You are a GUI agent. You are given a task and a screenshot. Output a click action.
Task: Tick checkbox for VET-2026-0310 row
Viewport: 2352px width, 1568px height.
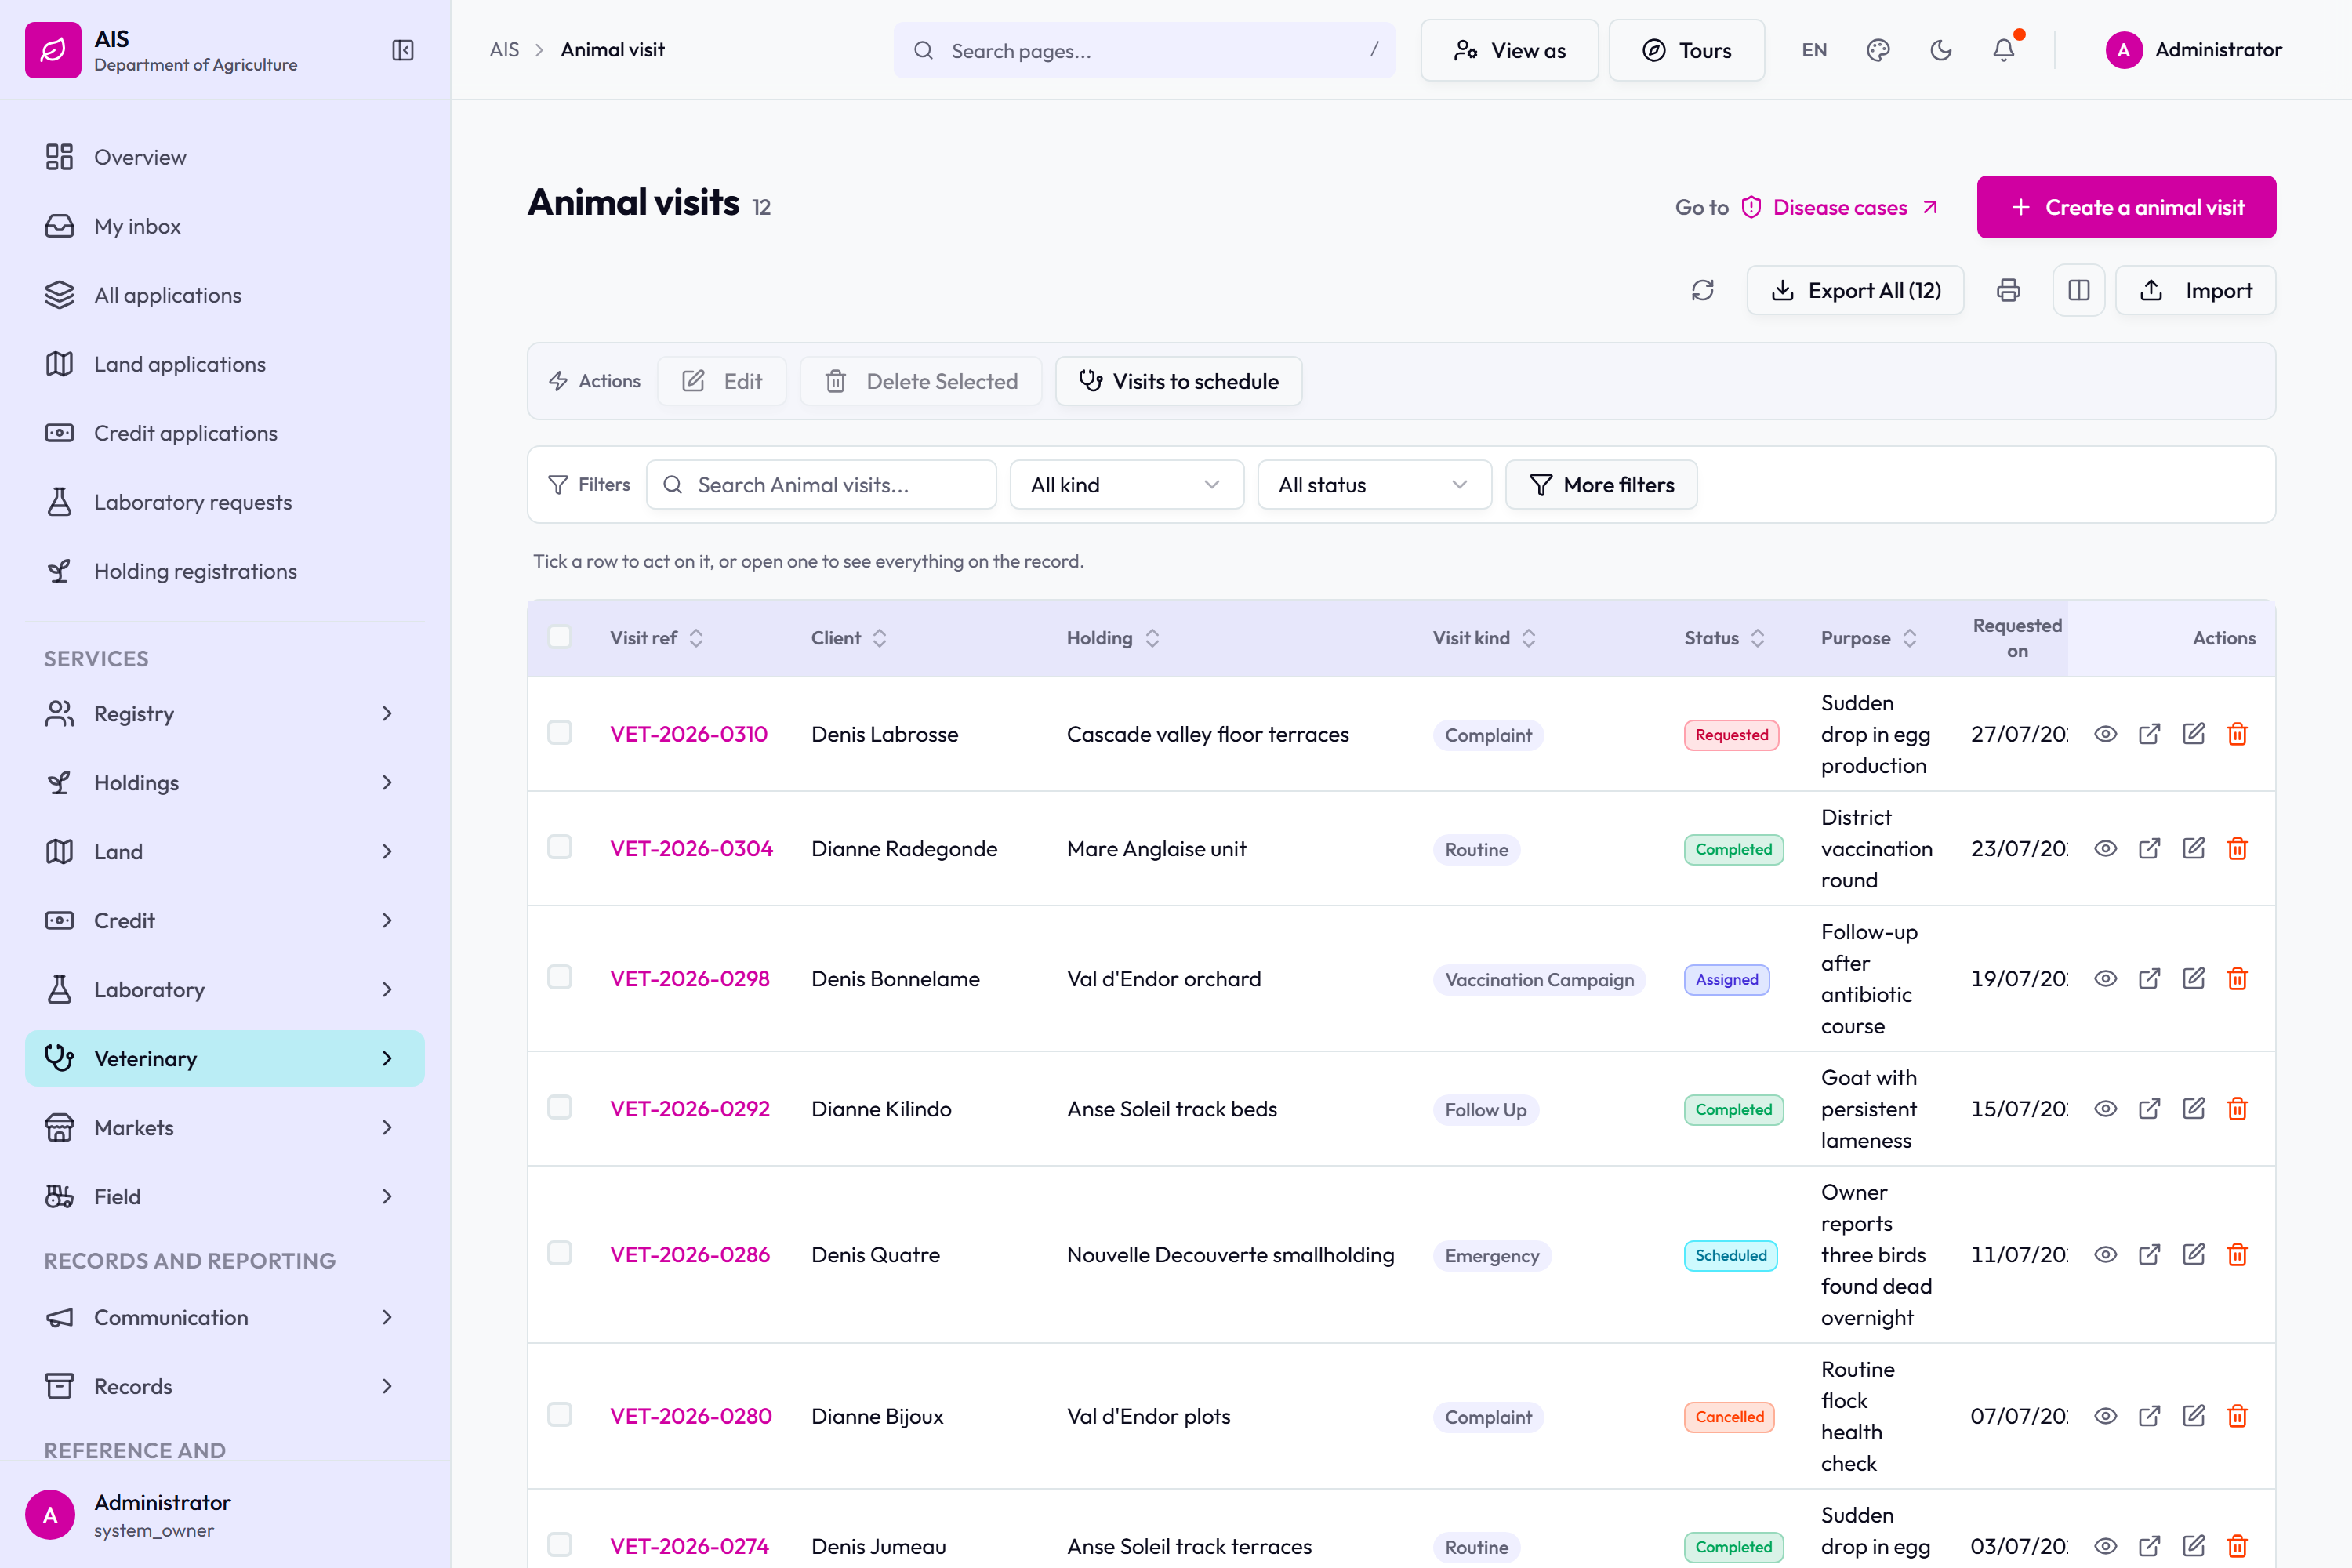(x=560, y=733)
